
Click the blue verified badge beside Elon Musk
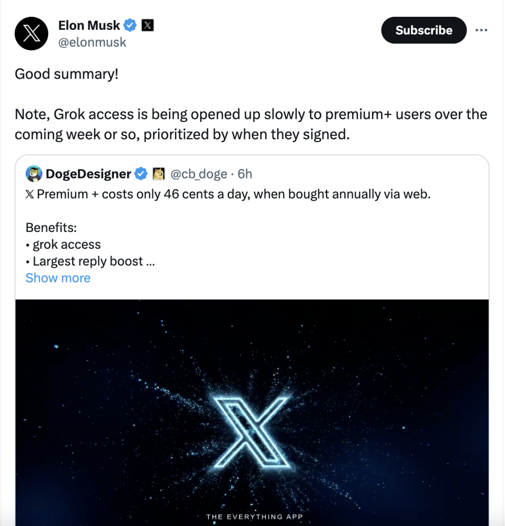130,25
